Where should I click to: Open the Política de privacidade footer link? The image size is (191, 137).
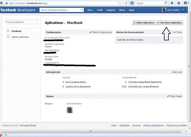177,125
